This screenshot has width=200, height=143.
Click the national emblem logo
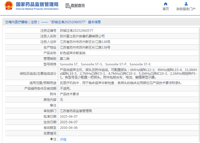[9, 6]
